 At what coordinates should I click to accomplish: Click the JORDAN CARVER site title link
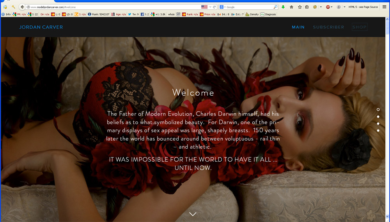click(x=41, y=27)
